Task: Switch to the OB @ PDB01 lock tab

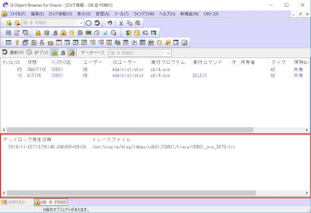Action: (x=51, y=202)
